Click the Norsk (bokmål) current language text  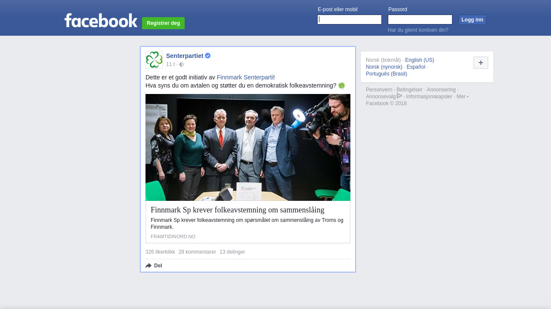click(383, 60)
